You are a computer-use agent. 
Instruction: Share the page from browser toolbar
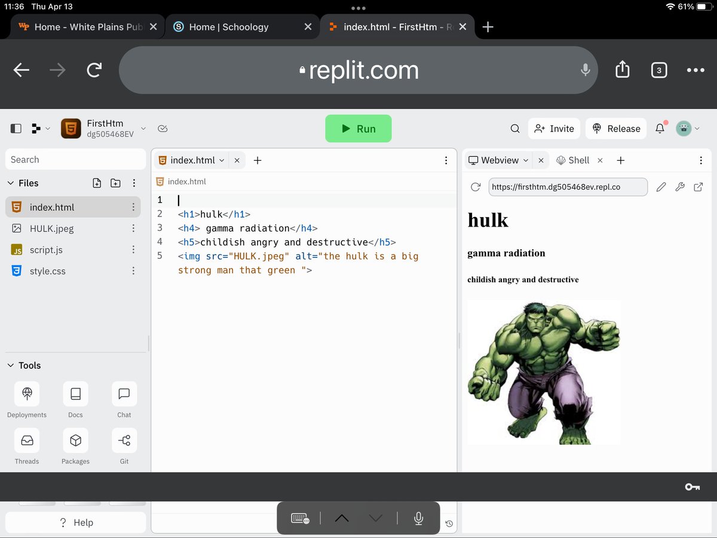622,69
